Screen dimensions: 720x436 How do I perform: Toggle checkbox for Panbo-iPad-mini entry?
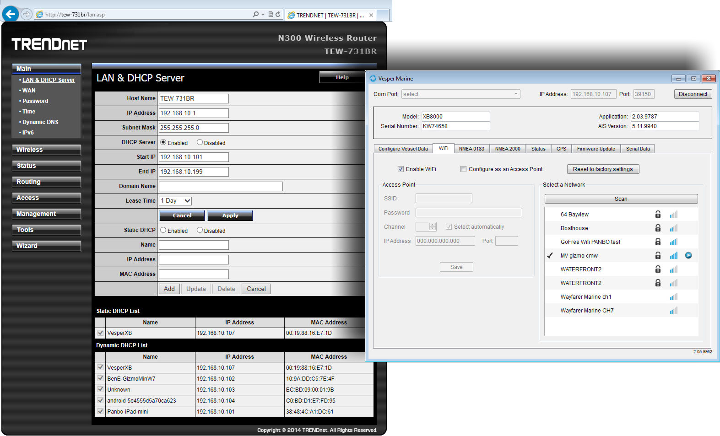click(x=100, y=411)
